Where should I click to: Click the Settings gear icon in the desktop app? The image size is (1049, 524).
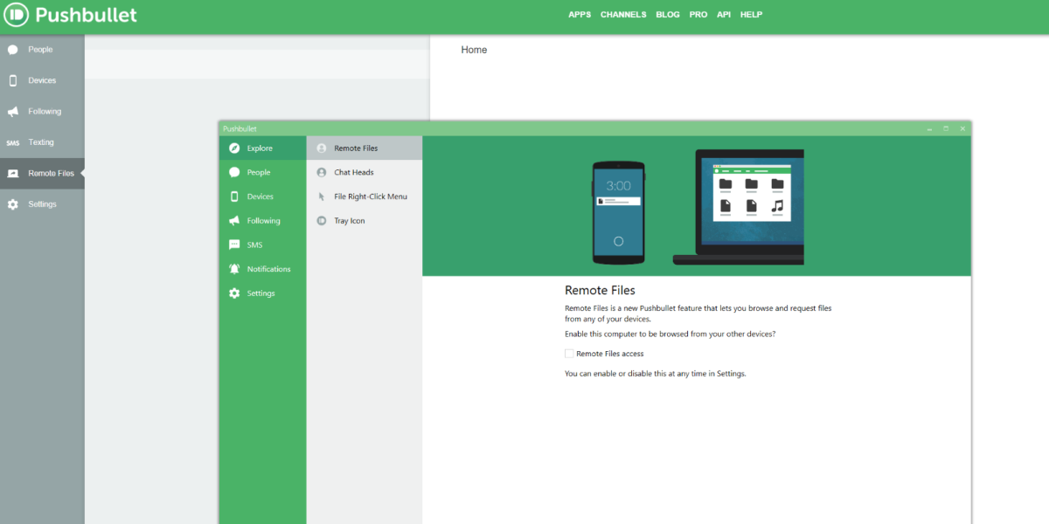coord(234,293)
